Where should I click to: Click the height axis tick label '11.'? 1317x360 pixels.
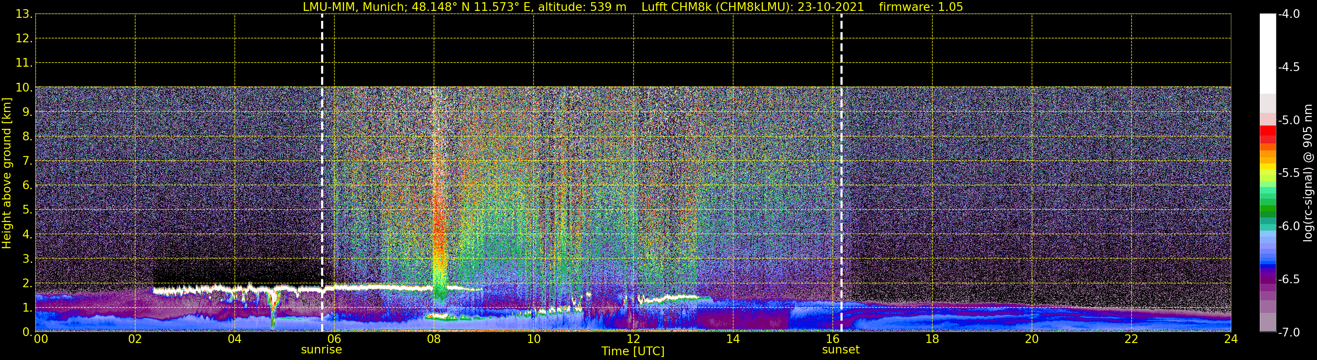click(x=24, y=63)
